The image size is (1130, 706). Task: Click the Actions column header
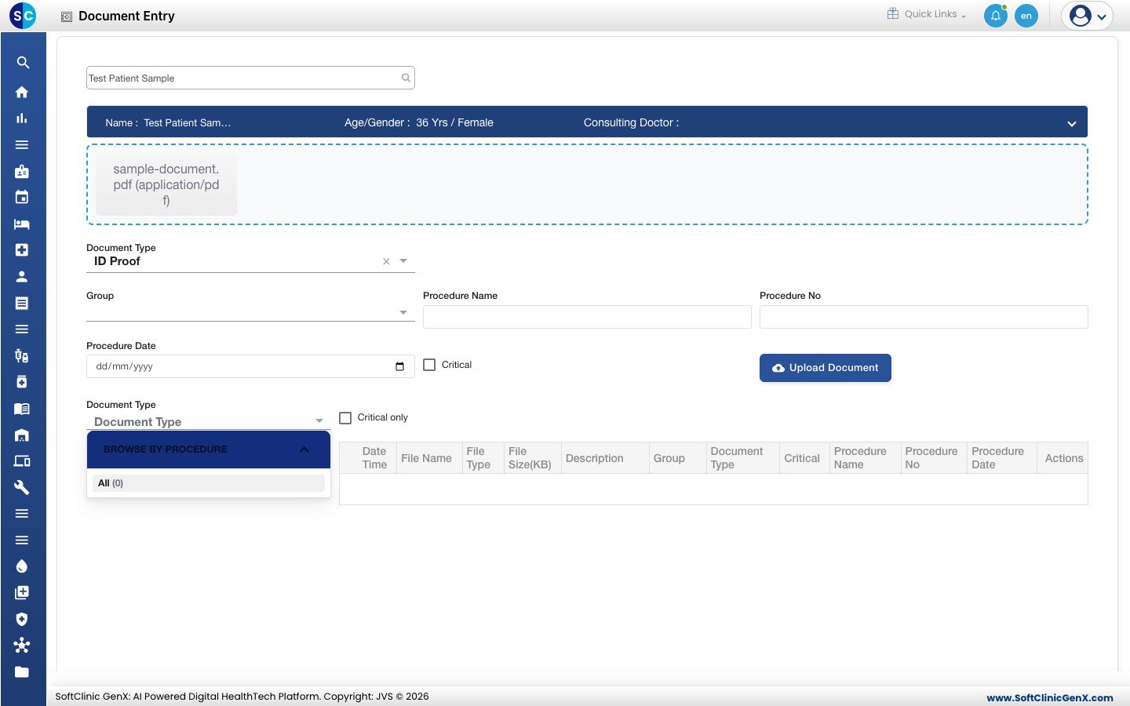coord(1063,458)
